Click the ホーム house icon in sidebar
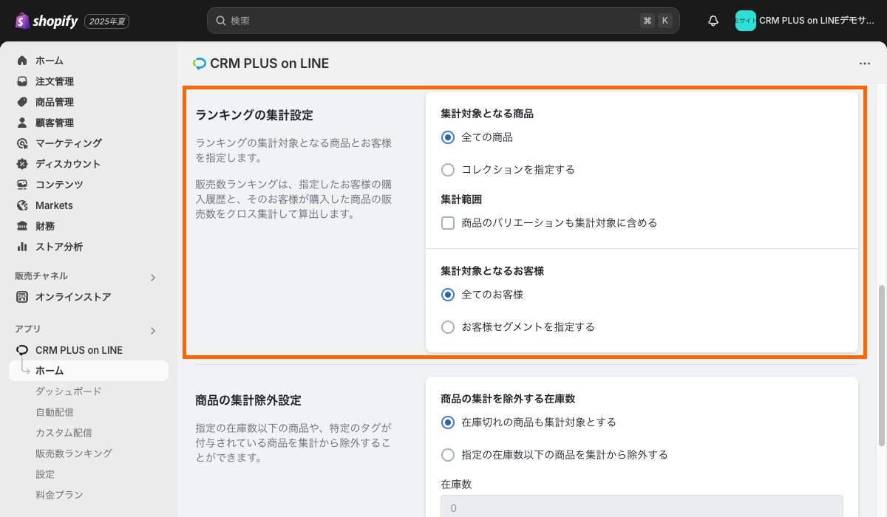Viewport: 887px width, 517px height. click(22, 61)
